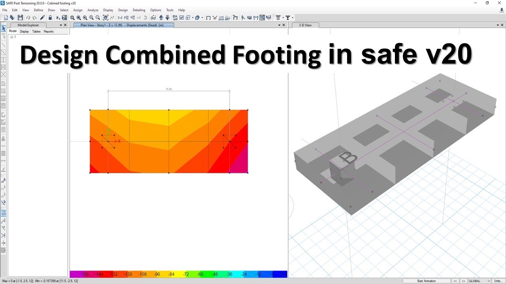Save the model with the floppy disk icon

(20, 17)
